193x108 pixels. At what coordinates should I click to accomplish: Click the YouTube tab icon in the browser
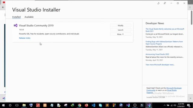(x=4, y=2)
